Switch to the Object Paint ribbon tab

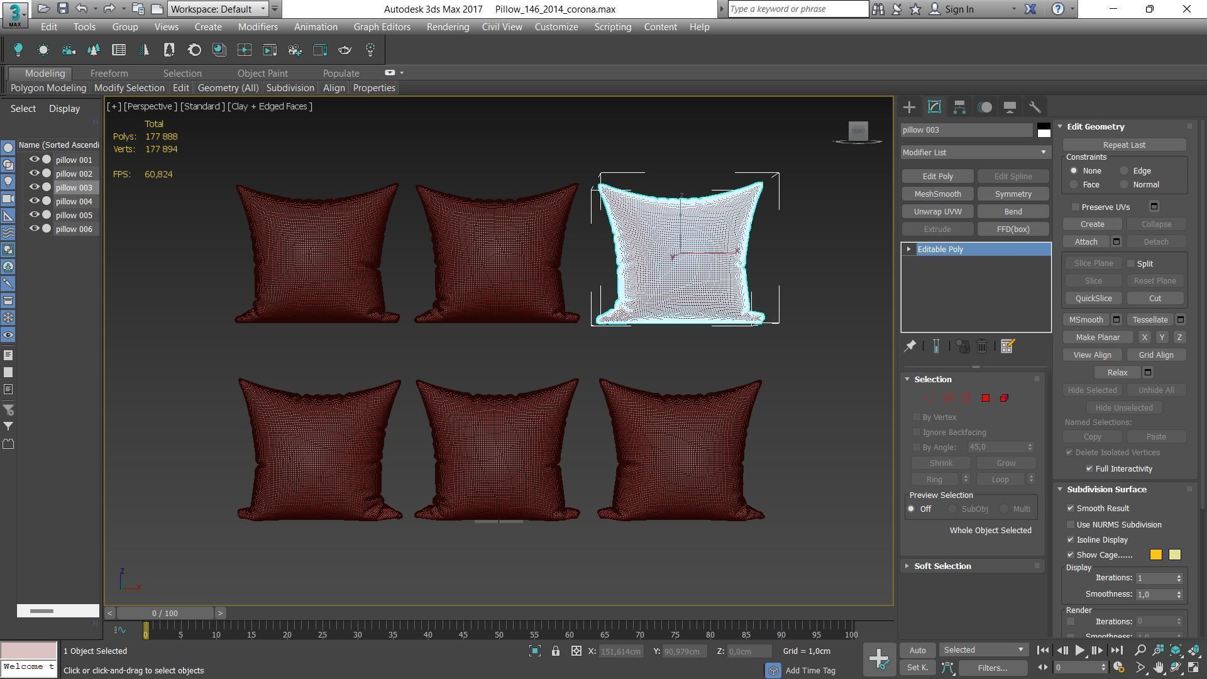click(x=262, y=74)
